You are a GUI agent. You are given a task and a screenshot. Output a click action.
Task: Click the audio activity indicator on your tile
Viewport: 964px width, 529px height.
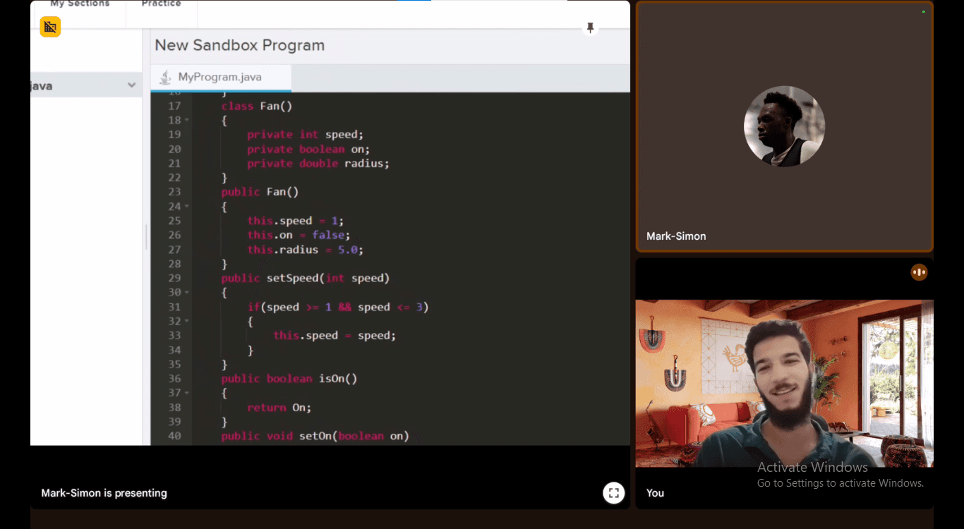[918, 272]
